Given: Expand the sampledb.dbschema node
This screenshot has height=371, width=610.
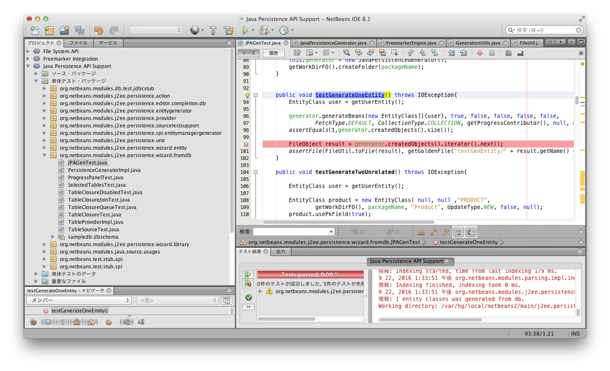Looking at the screenshot, I should click(x=53, y=237).
